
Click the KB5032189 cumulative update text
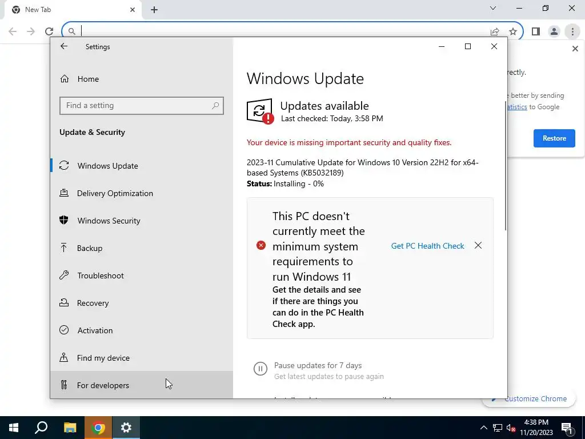click(x=363, y=167)
